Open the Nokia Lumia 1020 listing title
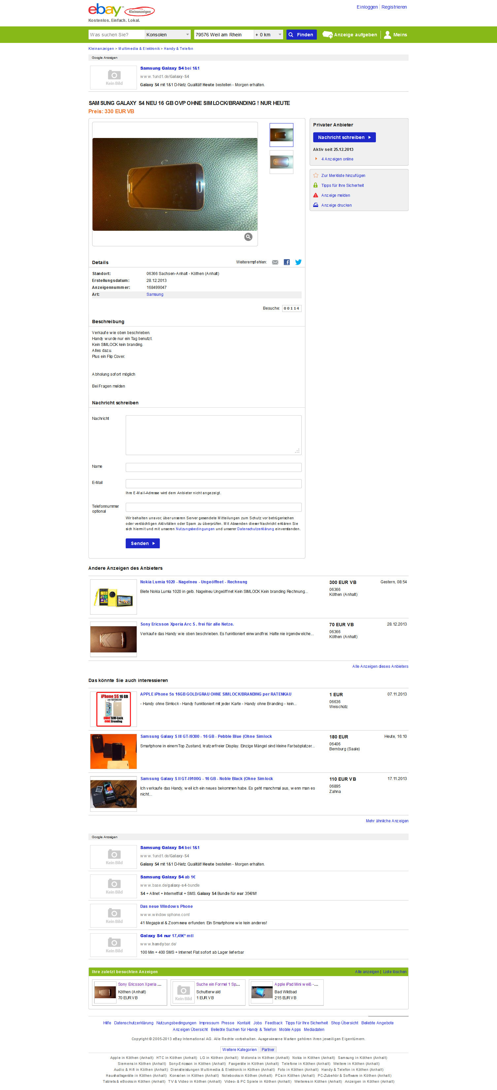Screen dimensions: 497x1090 pos(194,582)
